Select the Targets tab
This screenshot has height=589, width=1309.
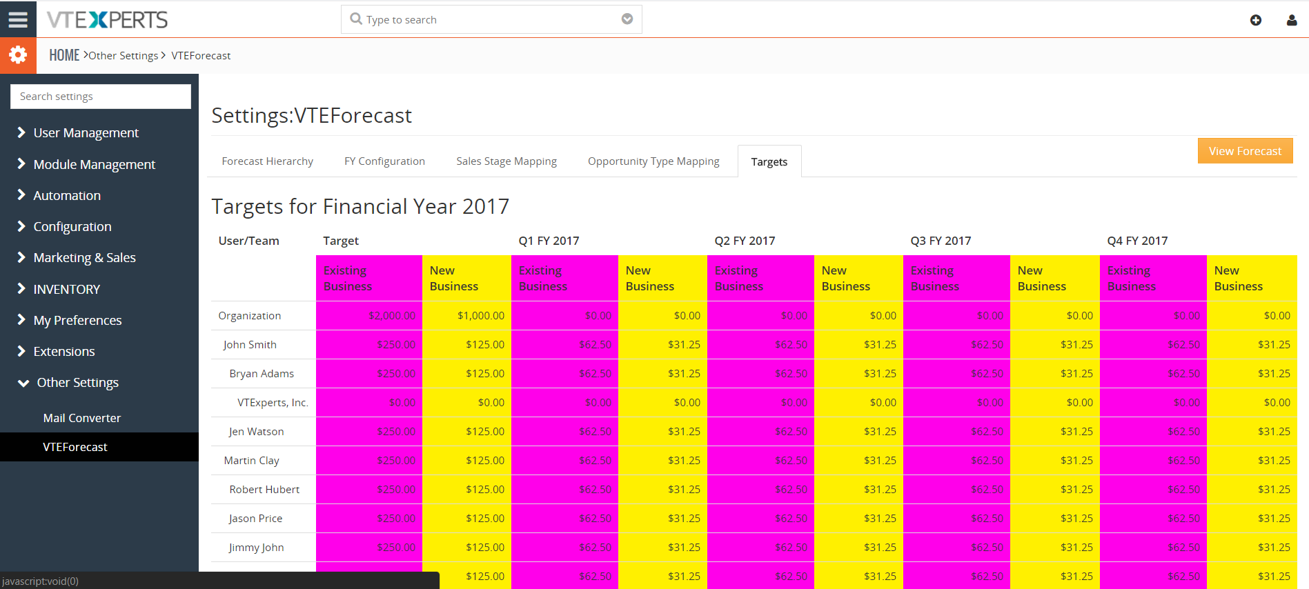(x=769, y=161)
